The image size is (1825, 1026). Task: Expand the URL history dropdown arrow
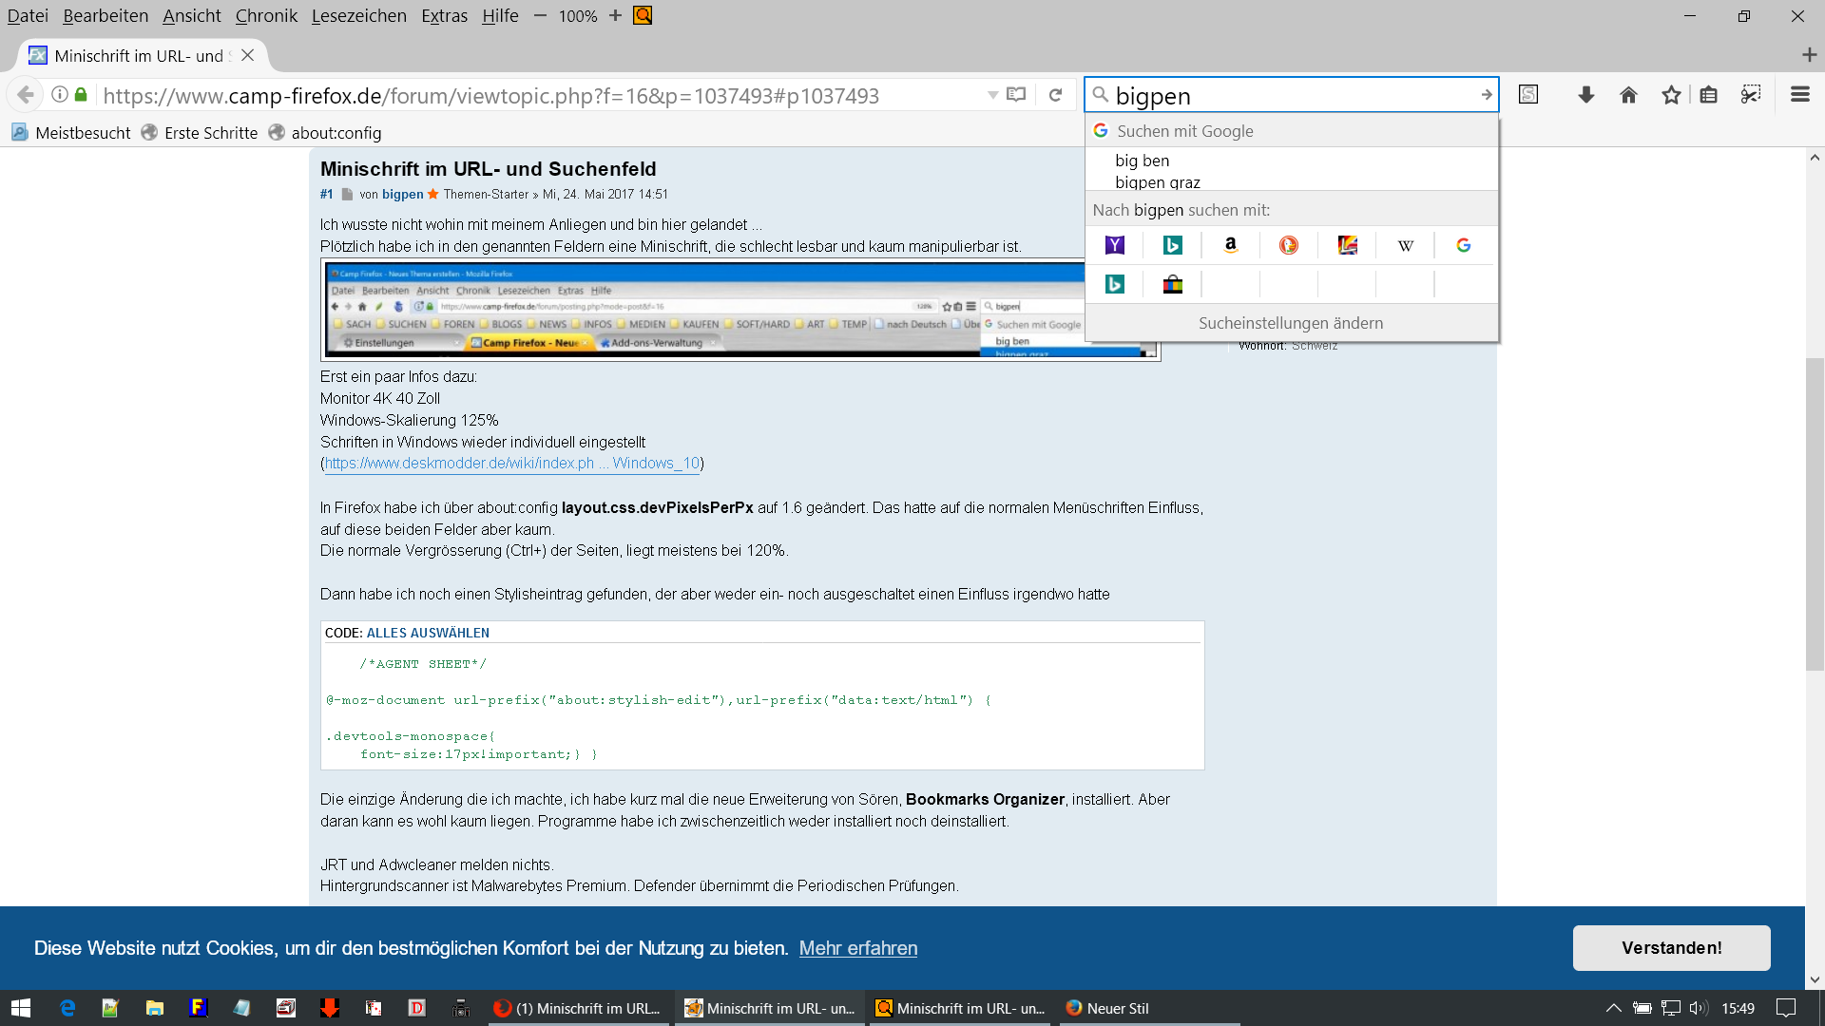(992, 95)
